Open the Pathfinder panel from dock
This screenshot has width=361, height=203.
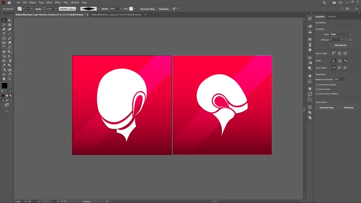(310, 118)
